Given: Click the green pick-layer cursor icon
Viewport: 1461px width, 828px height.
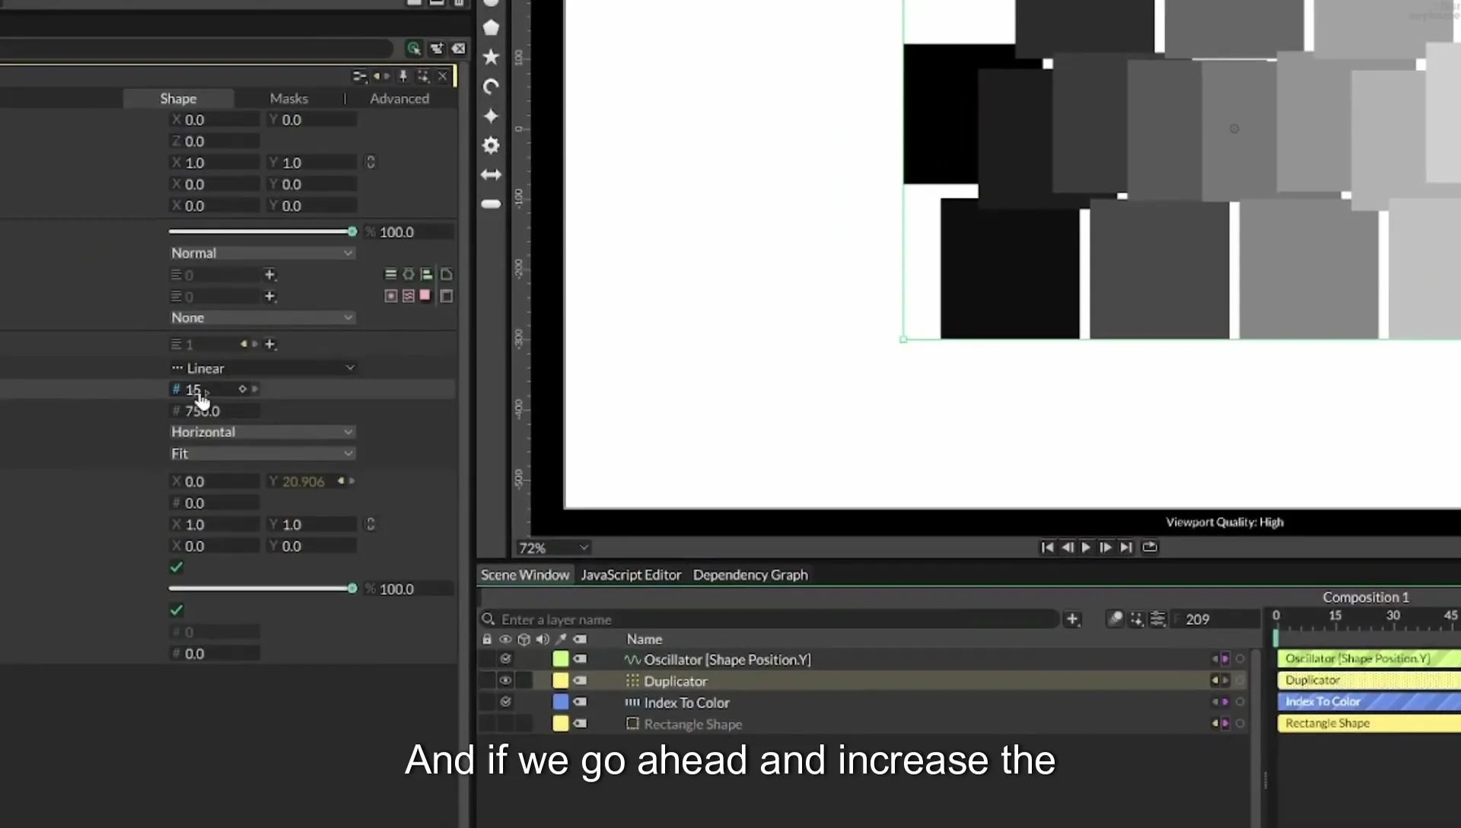Looking at the screenshot, I should click(x=413, y=49).
